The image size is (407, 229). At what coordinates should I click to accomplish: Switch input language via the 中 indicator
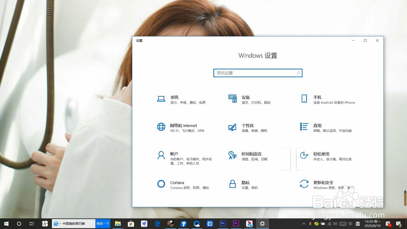(x=351, y=224)
